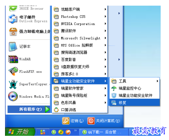Switch to QQ下载— 后台管... taskbar window

(x=104, y=132)
